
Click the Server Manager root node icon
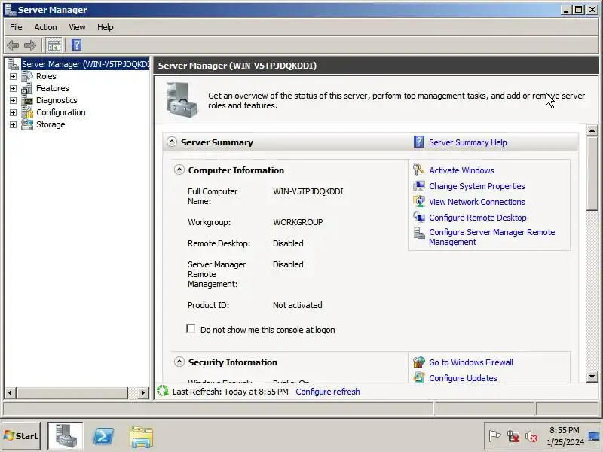click(13, 64)
